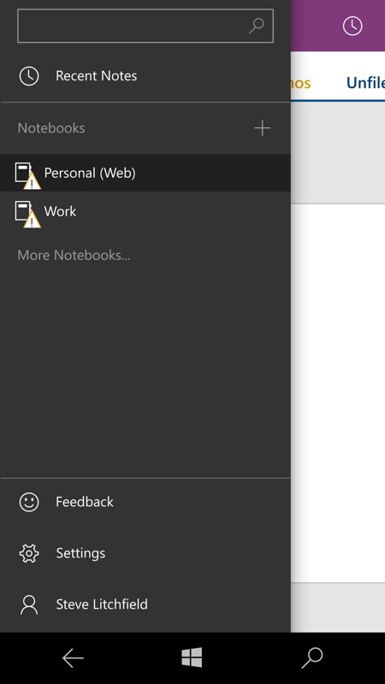Tap the Windows Start button in navigation bar
385x684 pixels.
(x=192, y=657)
